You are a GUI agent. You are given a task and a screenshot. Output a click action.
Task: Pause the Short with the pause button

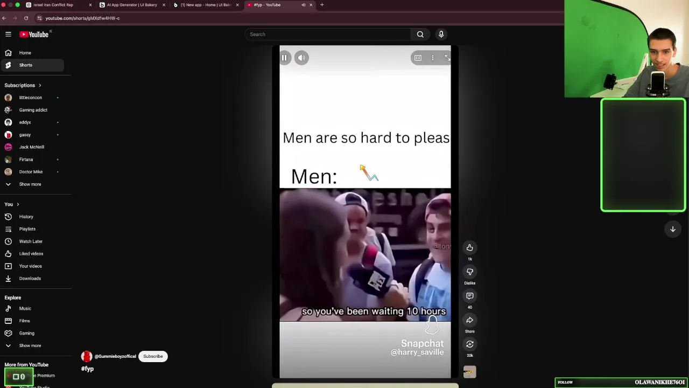click(x=284, y=58)
